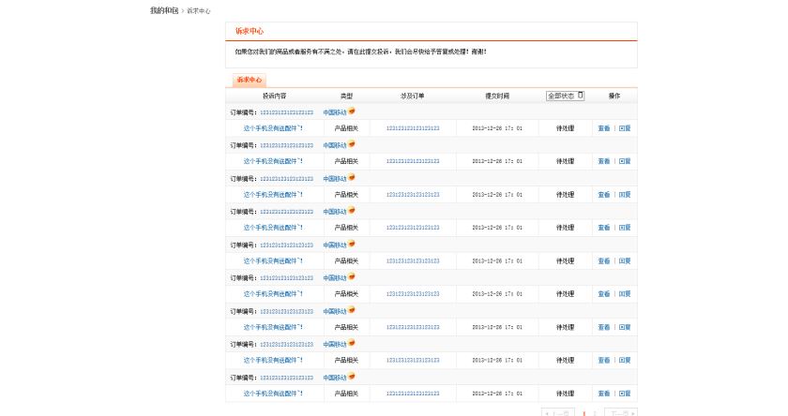Click 回复 for the first complaint
The image size is (788, 416).
625,128
